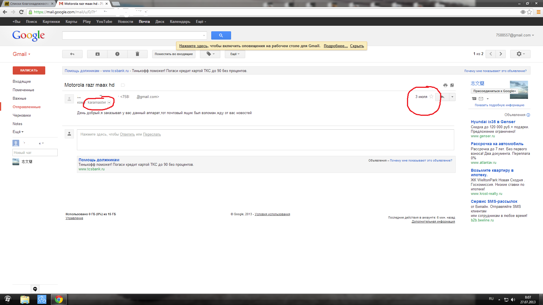Go back to the message list arrow
Image resolution: width=543 pixels, height=305 pixels.
72,54
